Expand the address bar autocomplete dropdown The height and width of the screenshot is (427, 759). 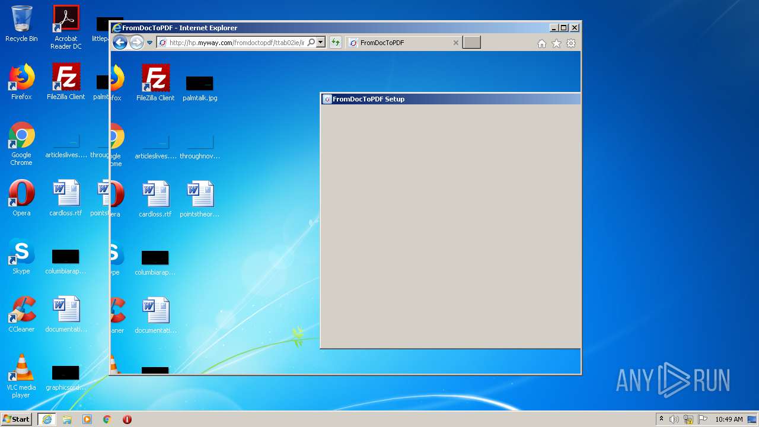point(321,43)
